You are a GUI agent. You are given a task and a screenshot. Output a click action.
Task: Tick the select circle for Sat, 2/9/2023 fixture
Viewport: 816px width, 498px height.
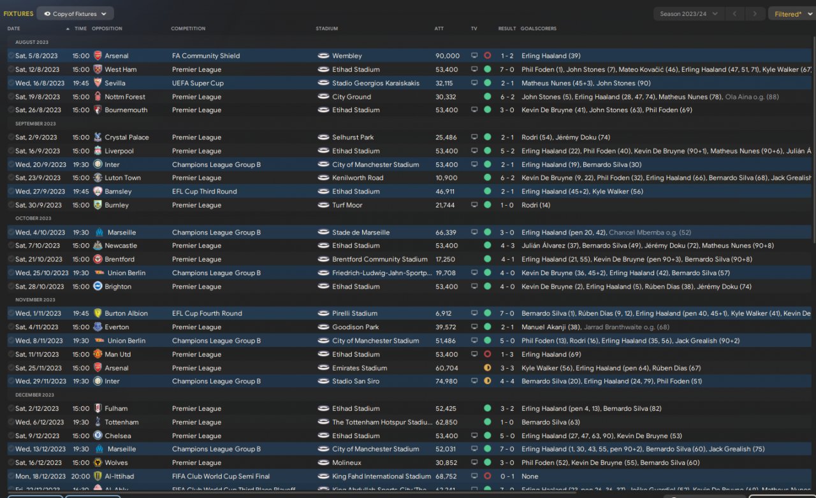(11, 138)
